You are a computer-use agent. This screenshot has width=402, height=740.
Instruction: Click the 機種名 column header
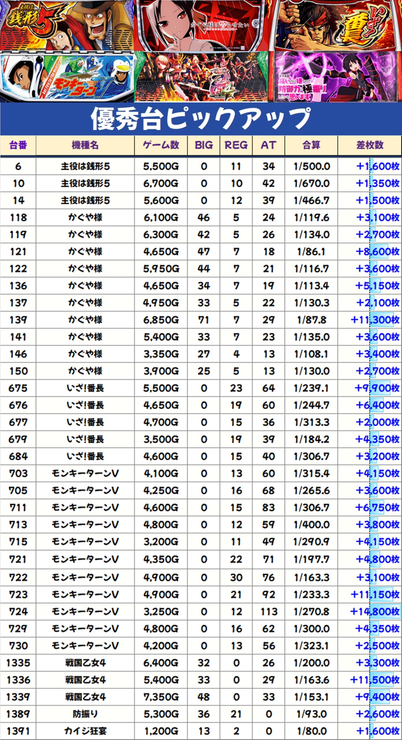[85, 145]
